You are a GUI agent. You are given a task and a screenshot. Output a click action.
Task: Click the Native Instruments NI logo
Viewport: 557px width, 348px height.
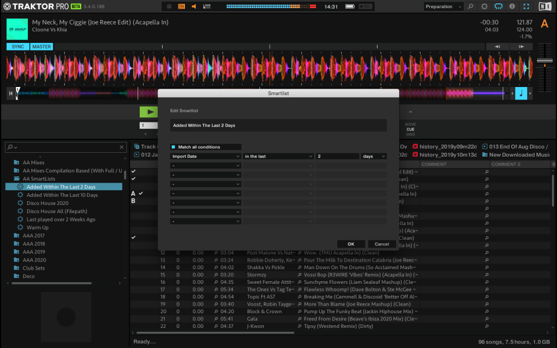pos(545,7)
